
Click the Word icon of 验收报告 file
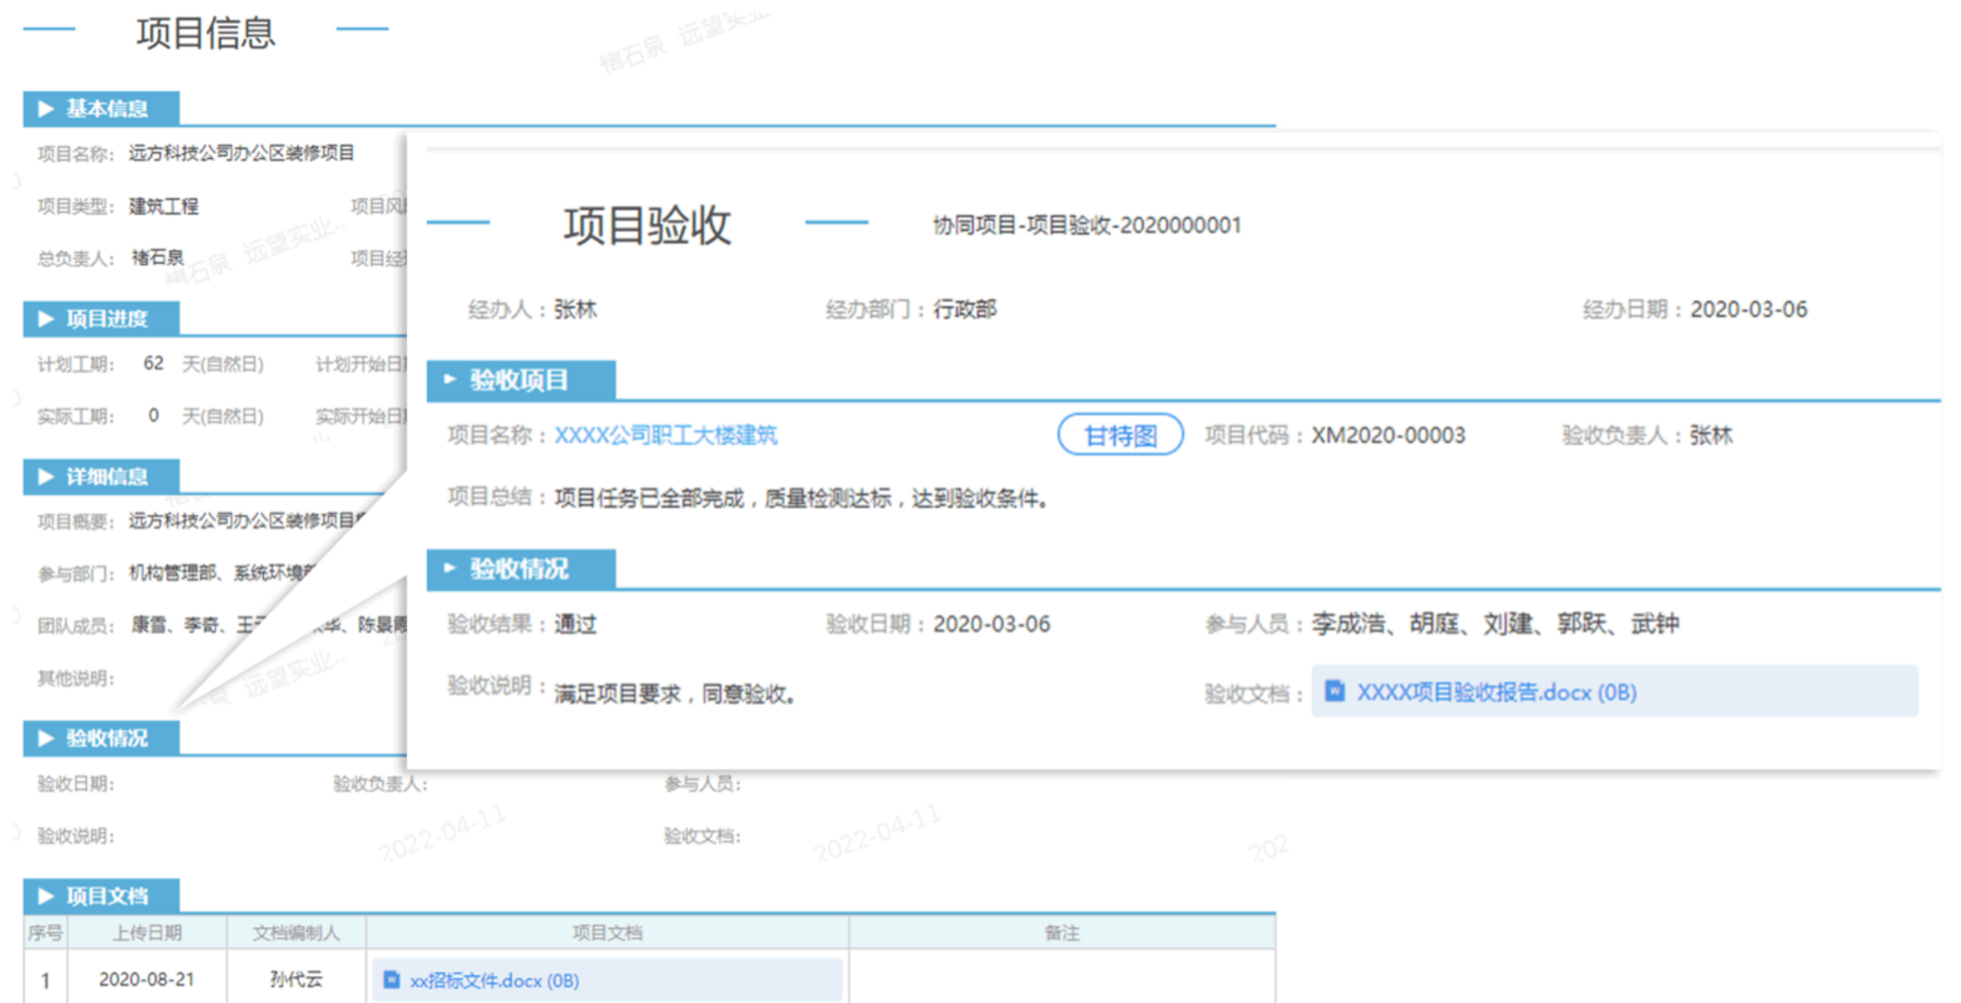[x=1335, y=691]
